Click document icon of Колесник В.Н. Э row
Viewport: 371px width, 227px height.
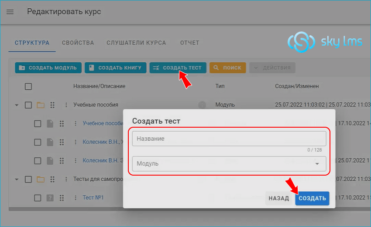coord(50,161)
